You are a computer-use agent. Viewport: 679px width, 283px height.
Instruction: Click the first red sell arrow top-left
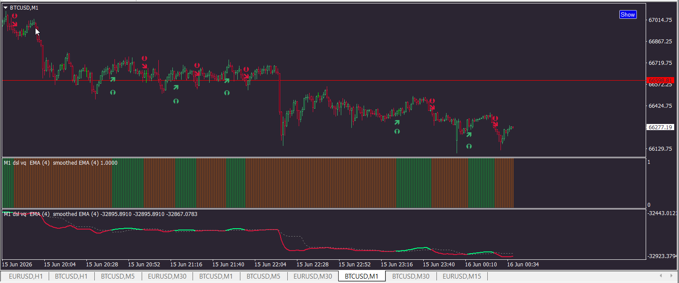(15, 24)
